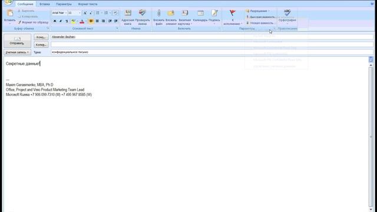Open the bullet style dropdown arrow
This screenshot has height=212, width=377.
101,13
